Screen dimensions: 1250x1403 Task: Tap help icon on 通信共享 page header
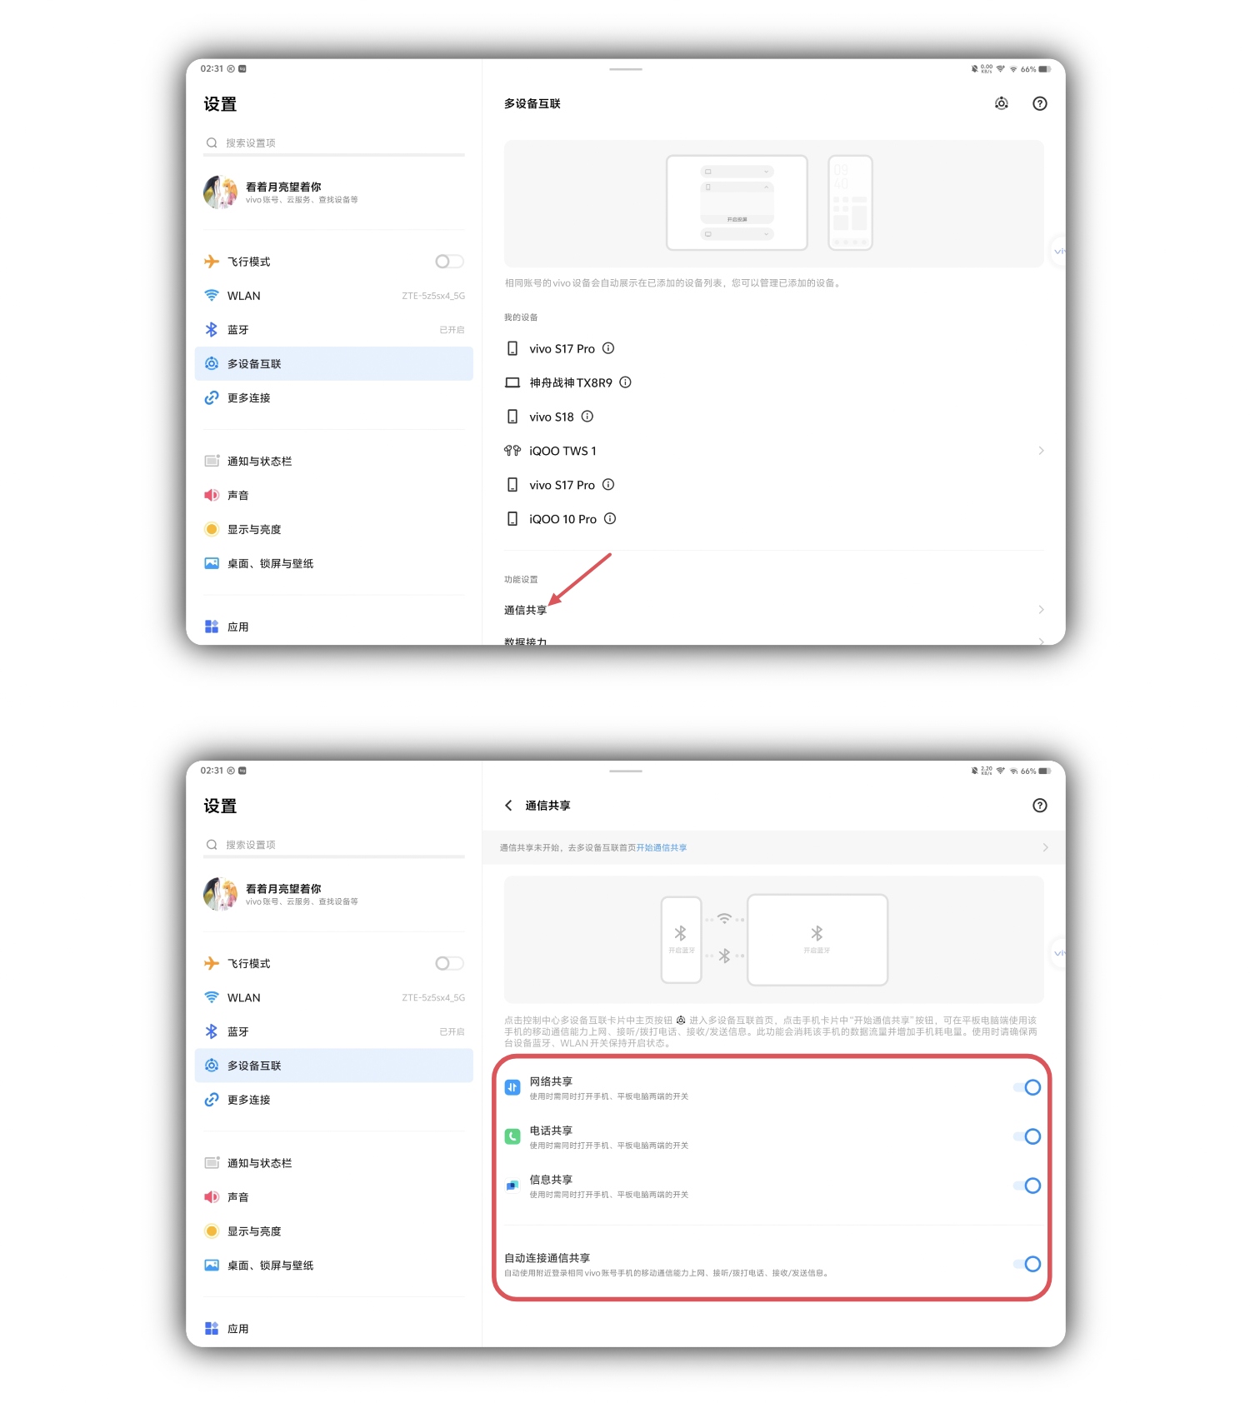tap(1040, 805)
